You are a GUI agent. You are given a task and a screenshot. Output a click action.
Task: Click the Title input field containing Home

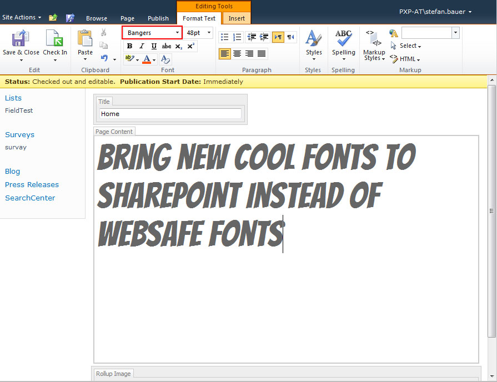(170, 113)
